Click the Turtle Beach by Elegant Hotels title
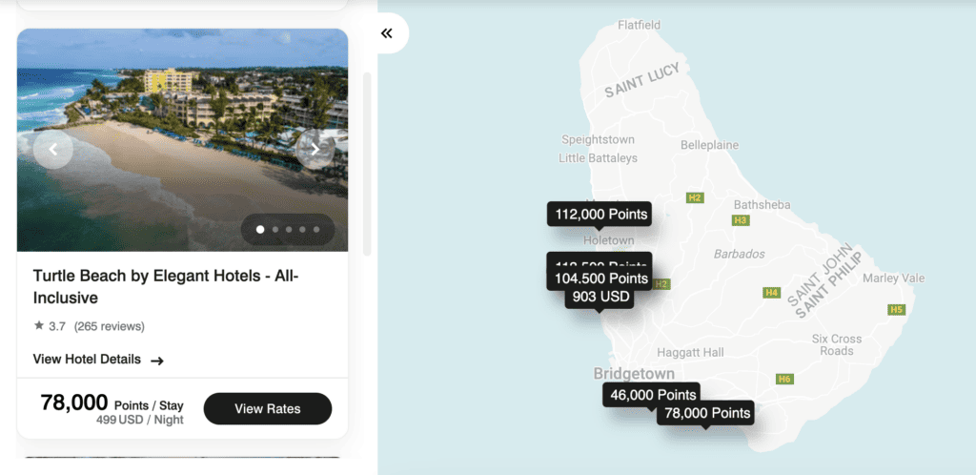 pyautogui.click(x=166, y=286)
